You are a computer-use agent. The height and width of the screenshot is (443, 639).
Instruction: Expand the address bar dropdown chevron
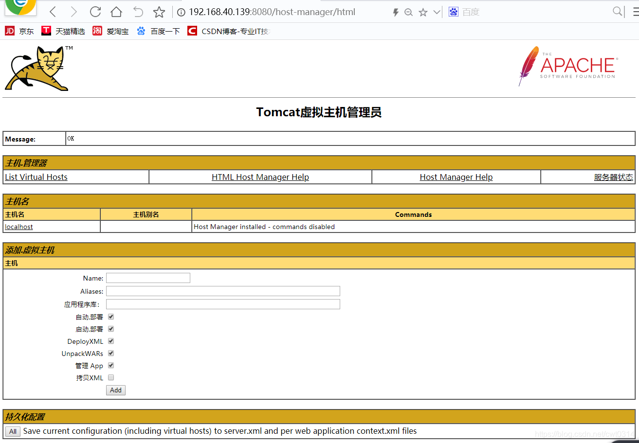pos(437,12)
